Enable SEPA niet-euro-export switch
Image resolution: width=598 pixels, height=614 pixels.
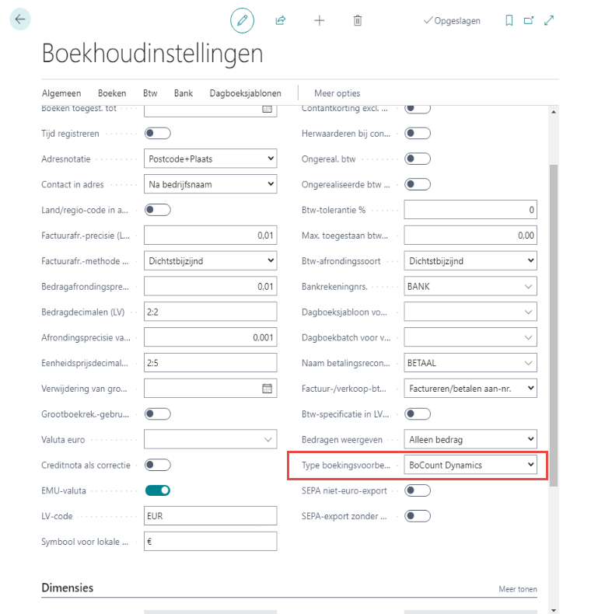pos(418,490)
